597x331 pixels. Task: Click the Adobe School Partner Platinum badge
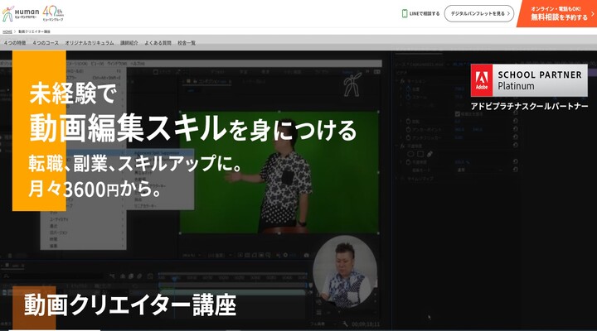pos(529,80)
